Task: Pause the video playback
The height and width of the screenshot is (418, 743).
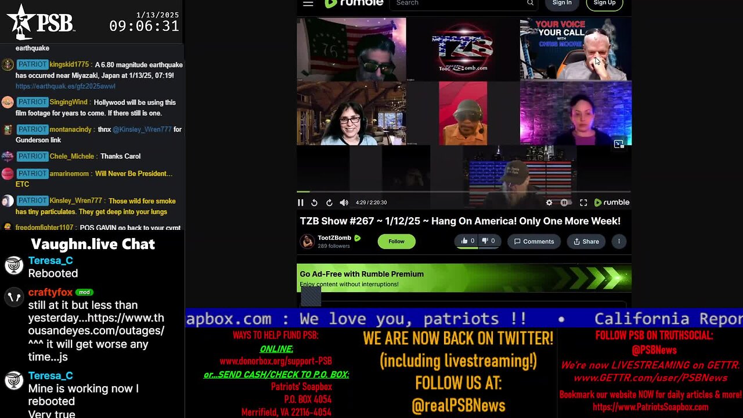Action: tap(301, 203)
